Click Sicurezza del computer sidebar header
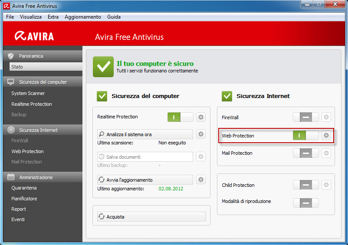The height and width of the screenshot is (245, 348). click(x=43, y=82)
